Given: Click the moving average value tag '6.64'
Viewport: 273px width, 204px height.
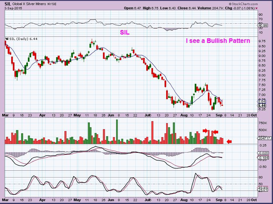Looking at the screenshot, I should pos(262,102).
